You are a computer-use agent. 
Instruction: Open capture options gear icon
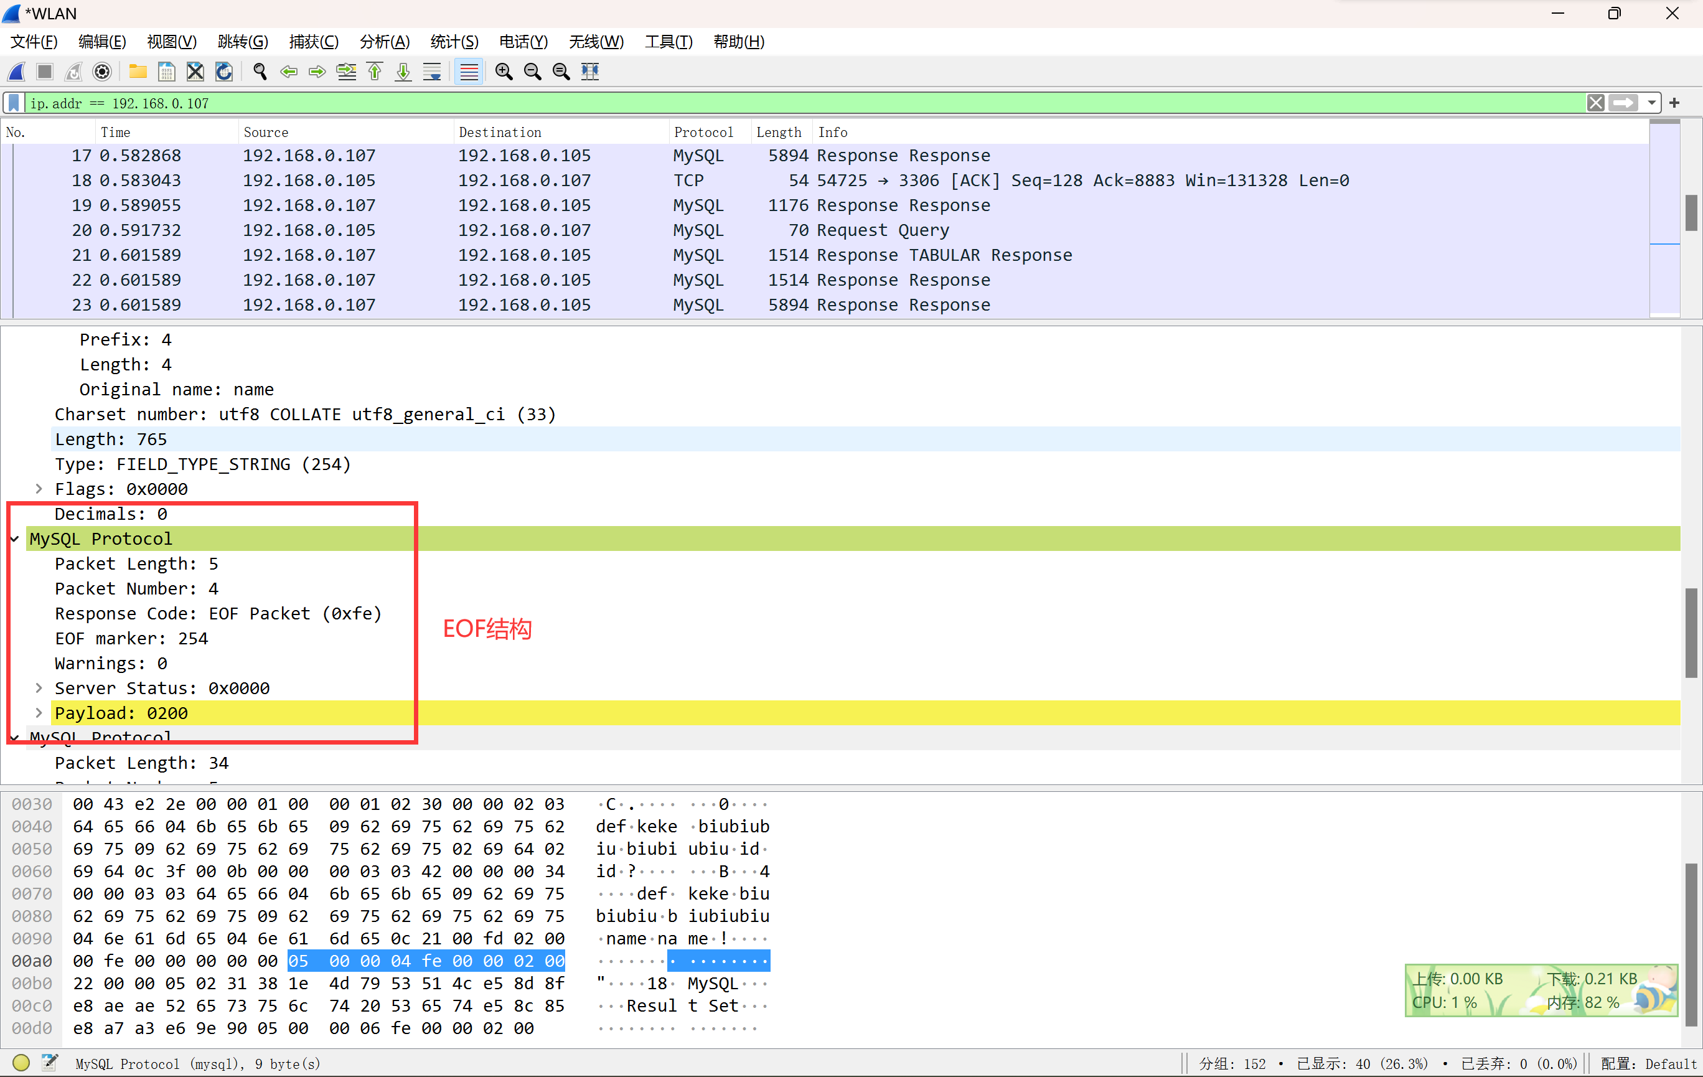pyautogui.click(x=103, y=72)
